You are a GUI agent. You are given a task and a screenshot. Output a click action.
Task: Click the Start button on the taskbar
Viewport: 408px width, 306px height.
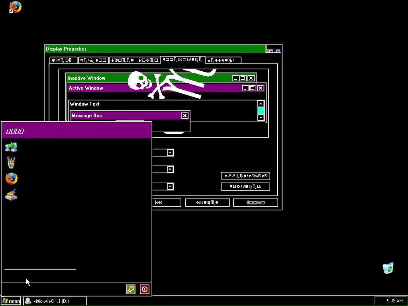pos(11,301)
